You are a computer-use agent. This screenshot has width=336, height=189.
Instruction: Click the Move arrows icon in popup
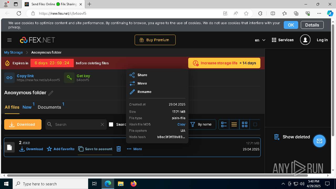tap(132, 83)
